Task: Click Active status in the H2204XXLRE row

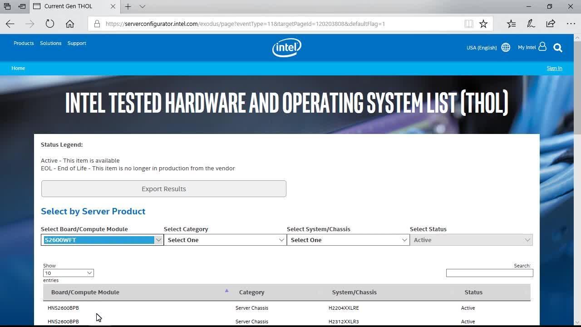Action: point(468,308)
